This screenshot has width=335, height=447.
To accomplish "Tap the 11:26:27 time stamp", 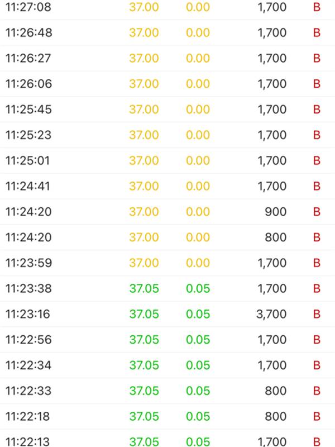I will tap(28, 58).
